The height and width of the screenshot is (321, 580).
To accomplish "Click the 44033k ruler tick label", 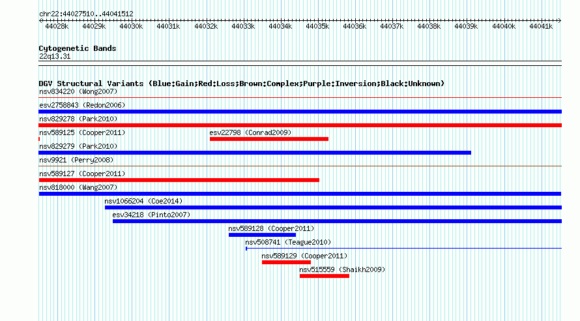I will pos(243,26).
